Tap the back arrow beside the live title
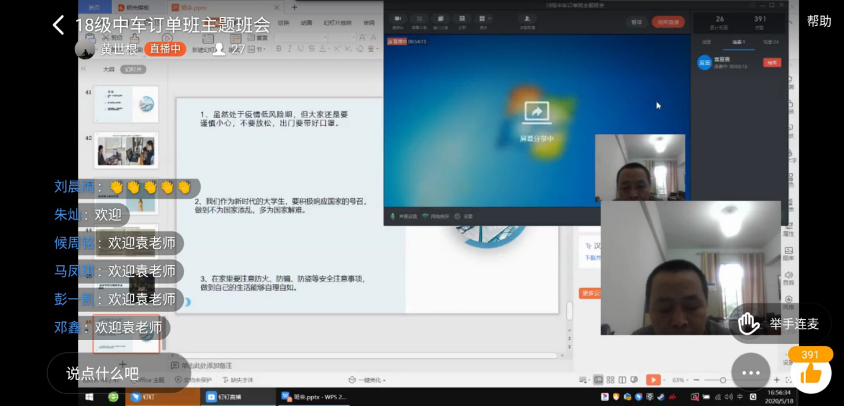The height and width of the screenshot is (406, 844). 59,25
